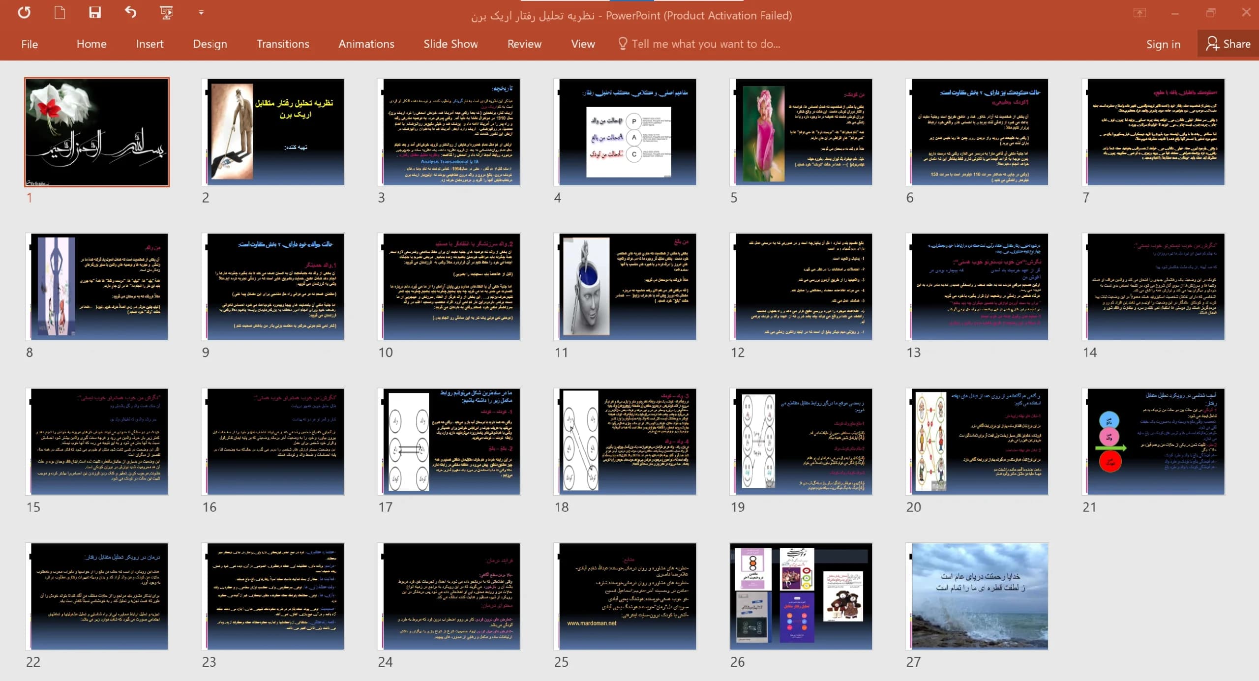Select slide 17 with transaction circles diagram
Screen dimensions: 1259x681
click(x=449, y=442)
